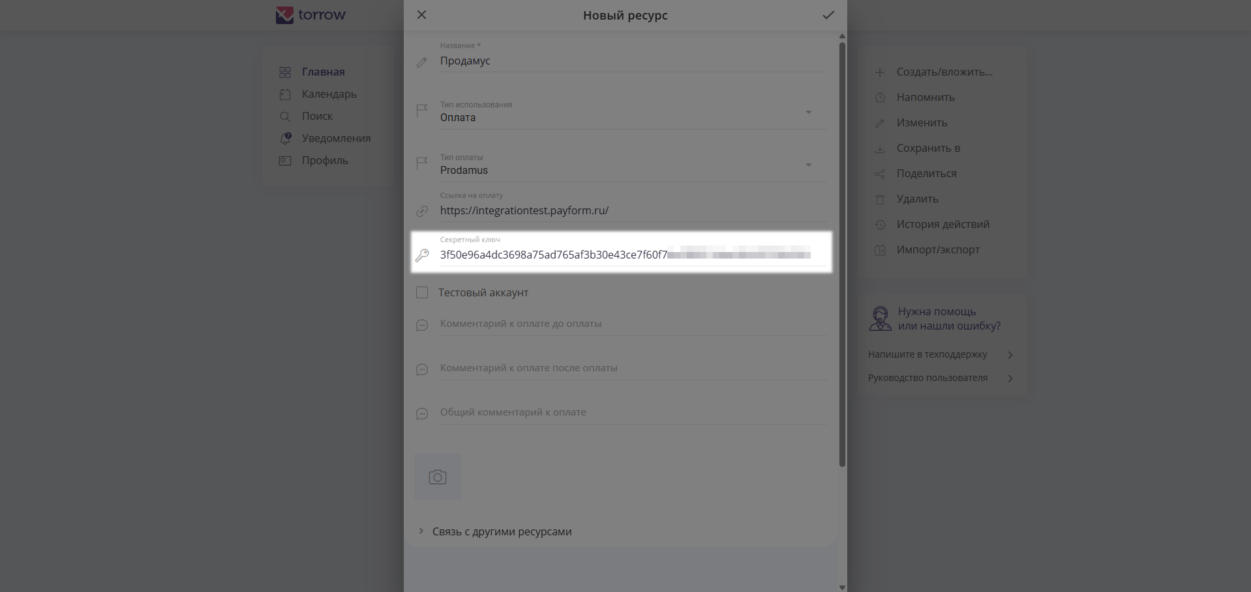Go to Профиль in the sidebar
Screen dimensions: 1251x592
tap(324, 160)
